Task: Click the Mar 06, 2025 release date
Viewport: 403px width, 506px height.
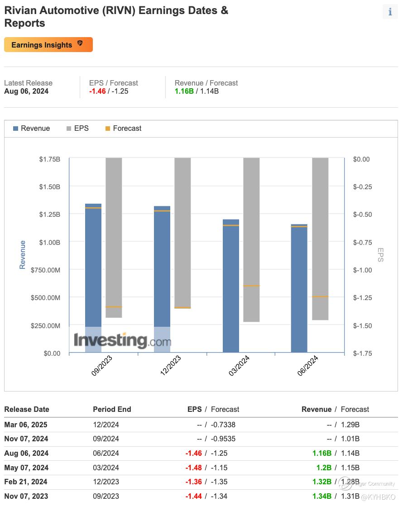Action: click(26, 425)
